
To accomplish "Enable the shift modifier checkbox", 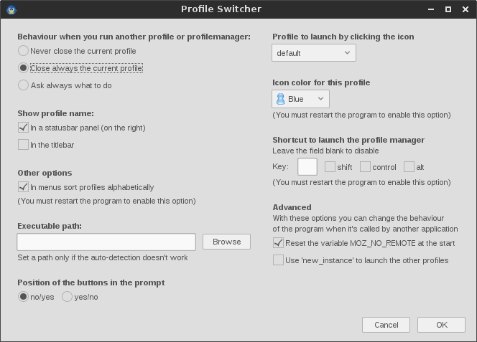I will click(330, 167).
